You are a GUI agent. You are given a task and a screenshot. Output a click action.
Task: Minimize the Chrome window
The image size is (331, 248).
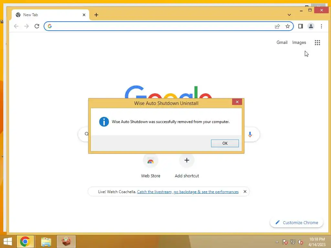[x=301, y=10]
